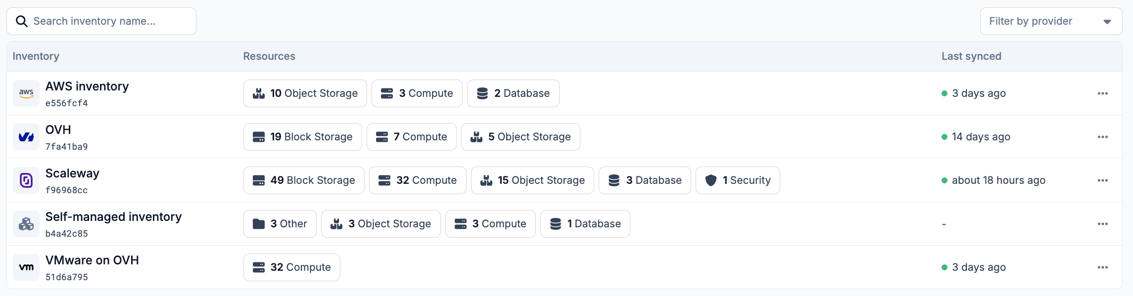Click inventory ID 51d6a795
The image size is (1133, 296).
(x=67, y=277)
